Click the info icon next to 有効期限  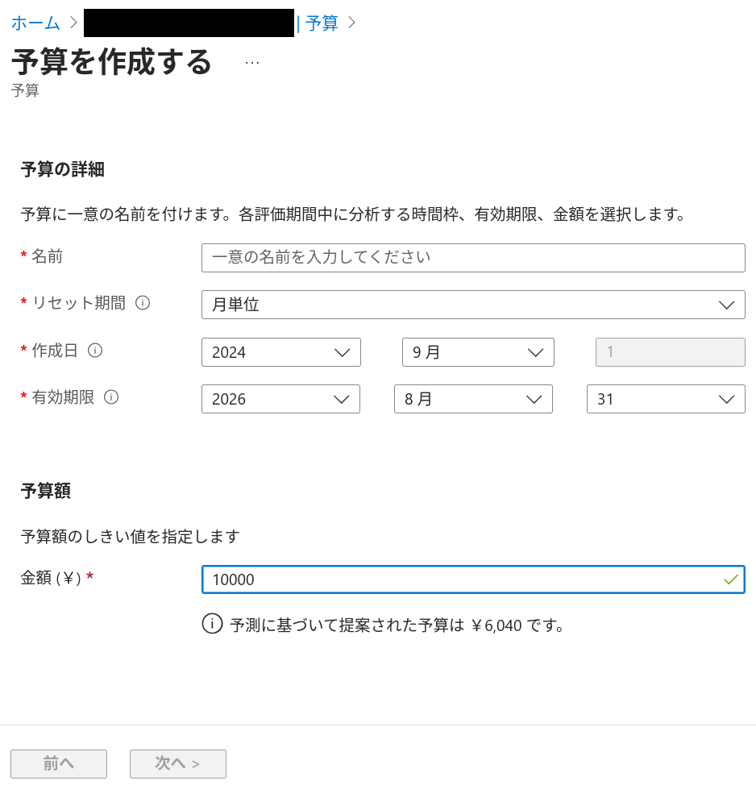tap(111, 397)
